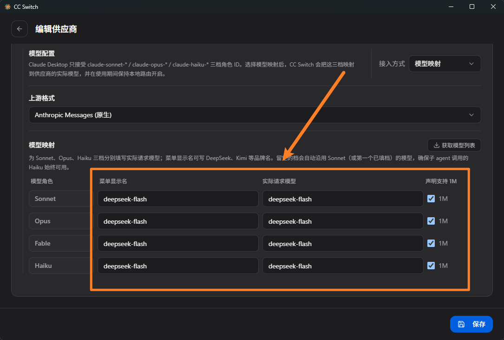This screenshot has height=340, width=504.
Task: Toggle the 1M checkbox in the Fable row
Action: pyautogui.click(x=431, y=243)
